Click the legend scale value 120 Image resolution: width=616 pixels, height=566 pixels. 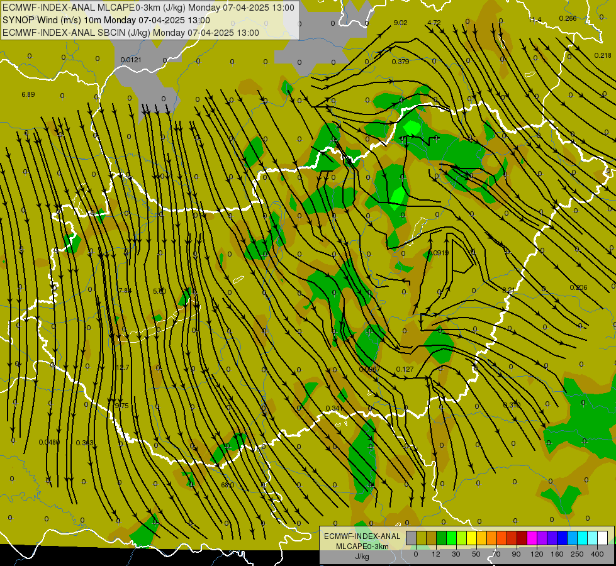click(537, 554)
